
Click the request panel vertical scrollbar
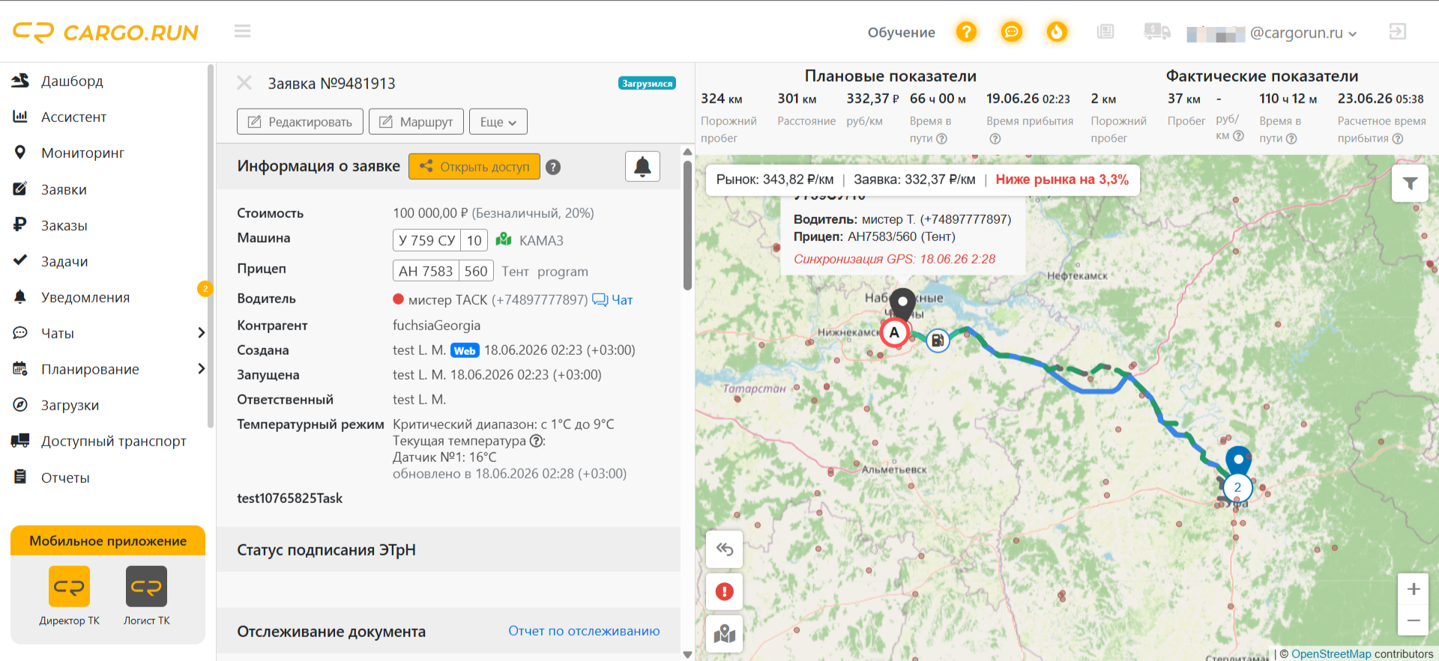click(687, 225)
